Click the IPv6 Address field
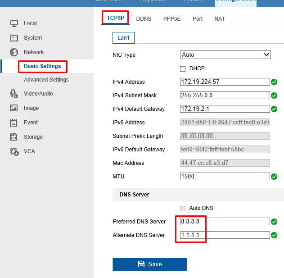 225,123
